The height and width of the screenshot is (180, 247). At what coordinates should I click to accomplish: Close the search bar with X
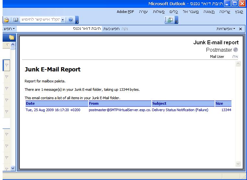[241, 29]
